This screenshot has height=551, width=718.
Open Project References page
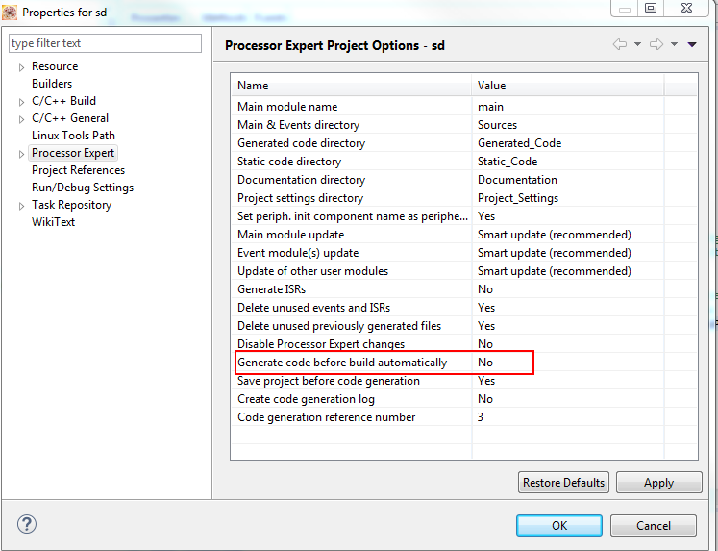78,170
